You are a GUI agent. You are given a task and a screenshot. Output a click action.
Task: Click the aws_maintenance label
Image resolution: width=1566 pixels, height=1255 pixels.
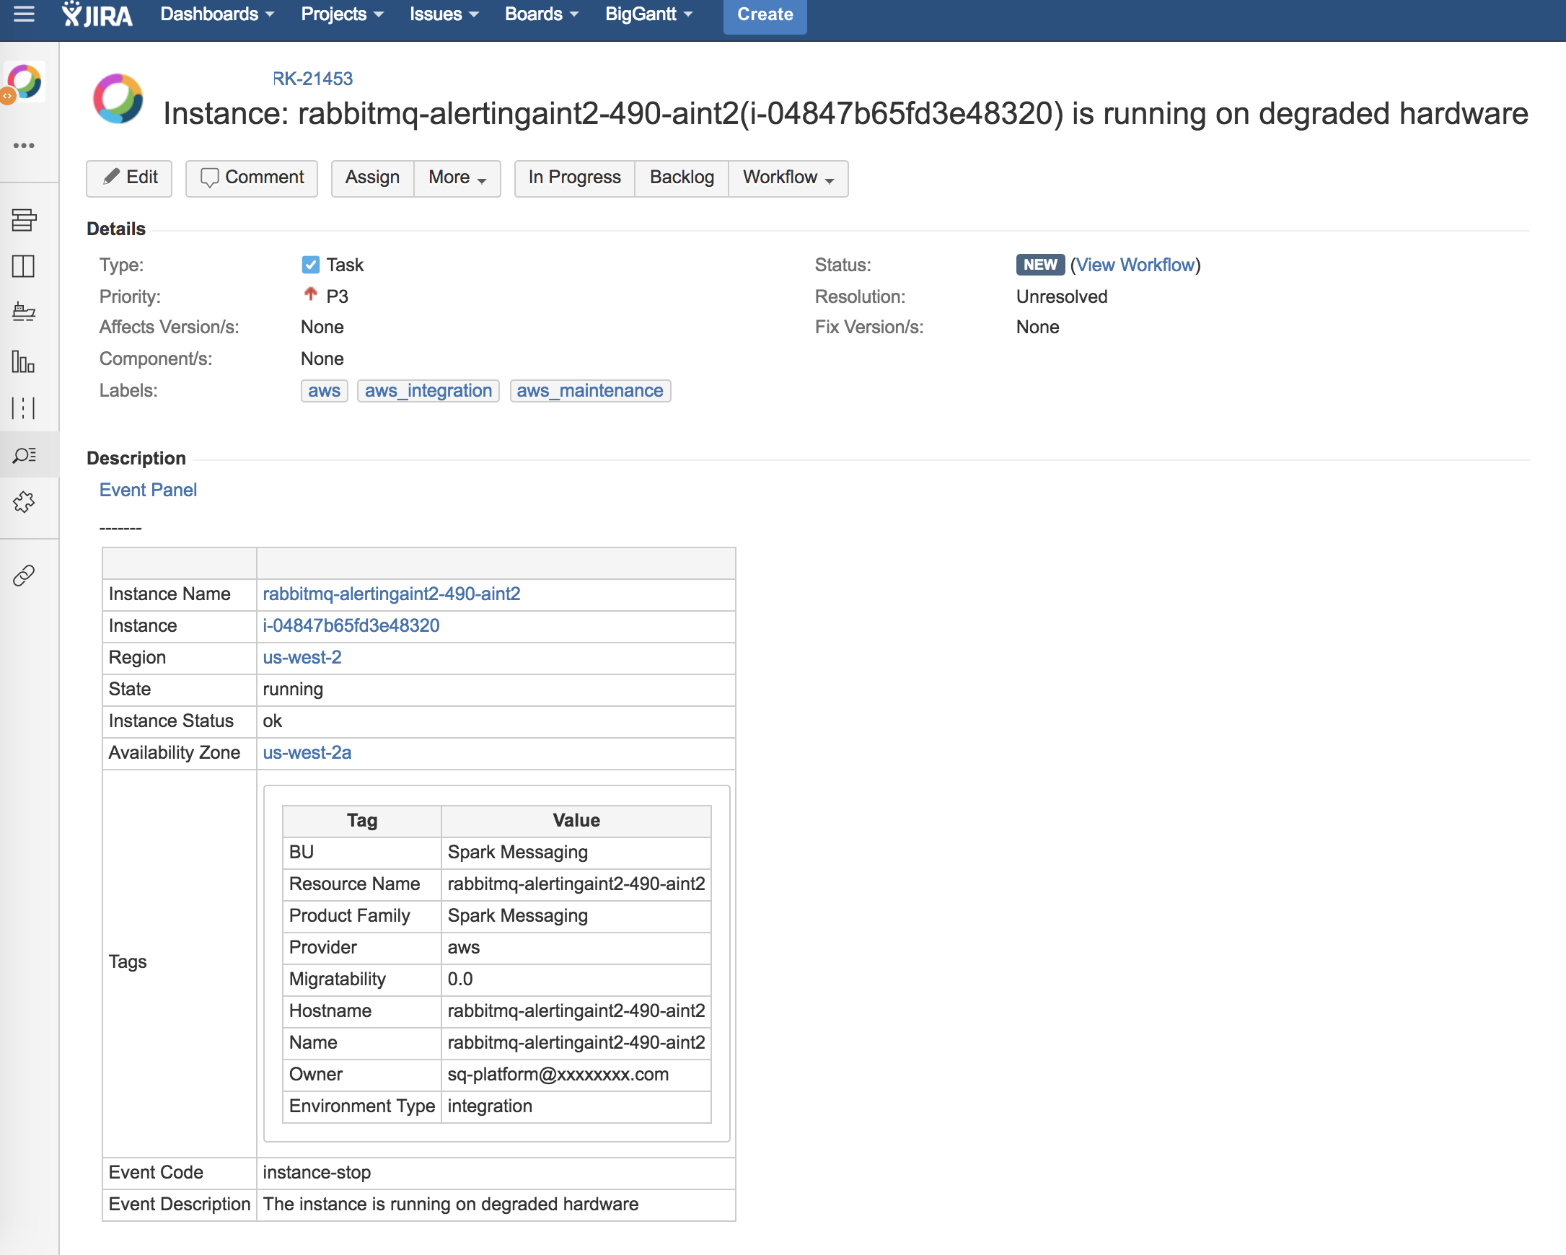(x=590, y=391)
